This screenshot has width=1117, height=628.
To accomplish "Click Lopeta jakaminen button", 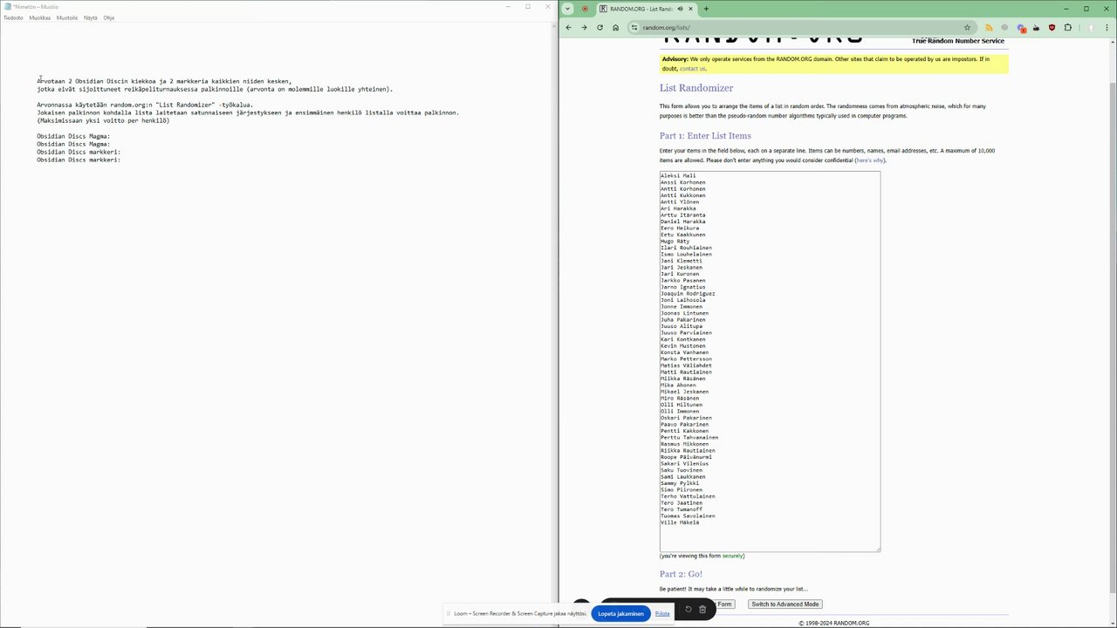I will tap(620, 613).
